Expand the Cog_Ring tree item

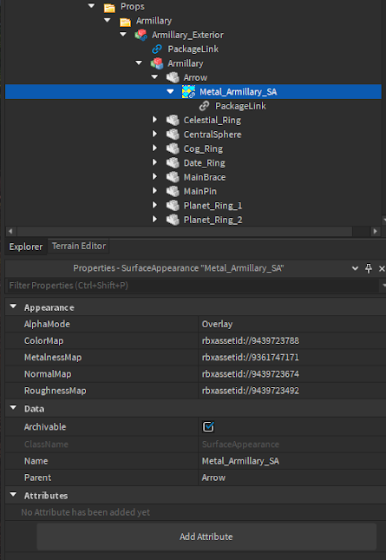point(154,148)
